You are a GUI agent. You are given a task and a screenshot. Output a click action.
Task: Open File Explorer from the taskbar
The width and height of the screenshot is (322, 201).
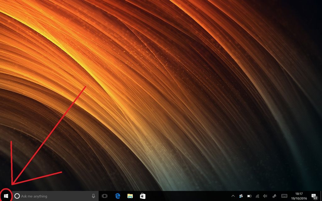click(x=130, y=196)
